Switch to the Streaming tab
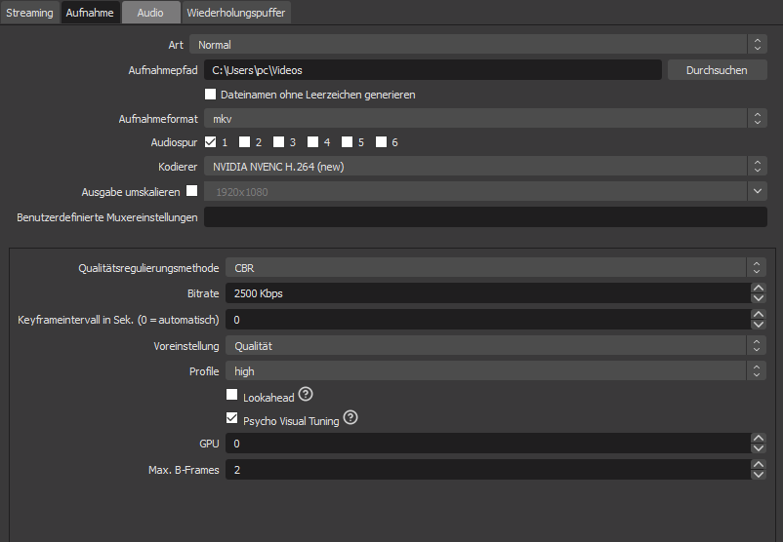783x542 pixels. [x=29, y=13]
